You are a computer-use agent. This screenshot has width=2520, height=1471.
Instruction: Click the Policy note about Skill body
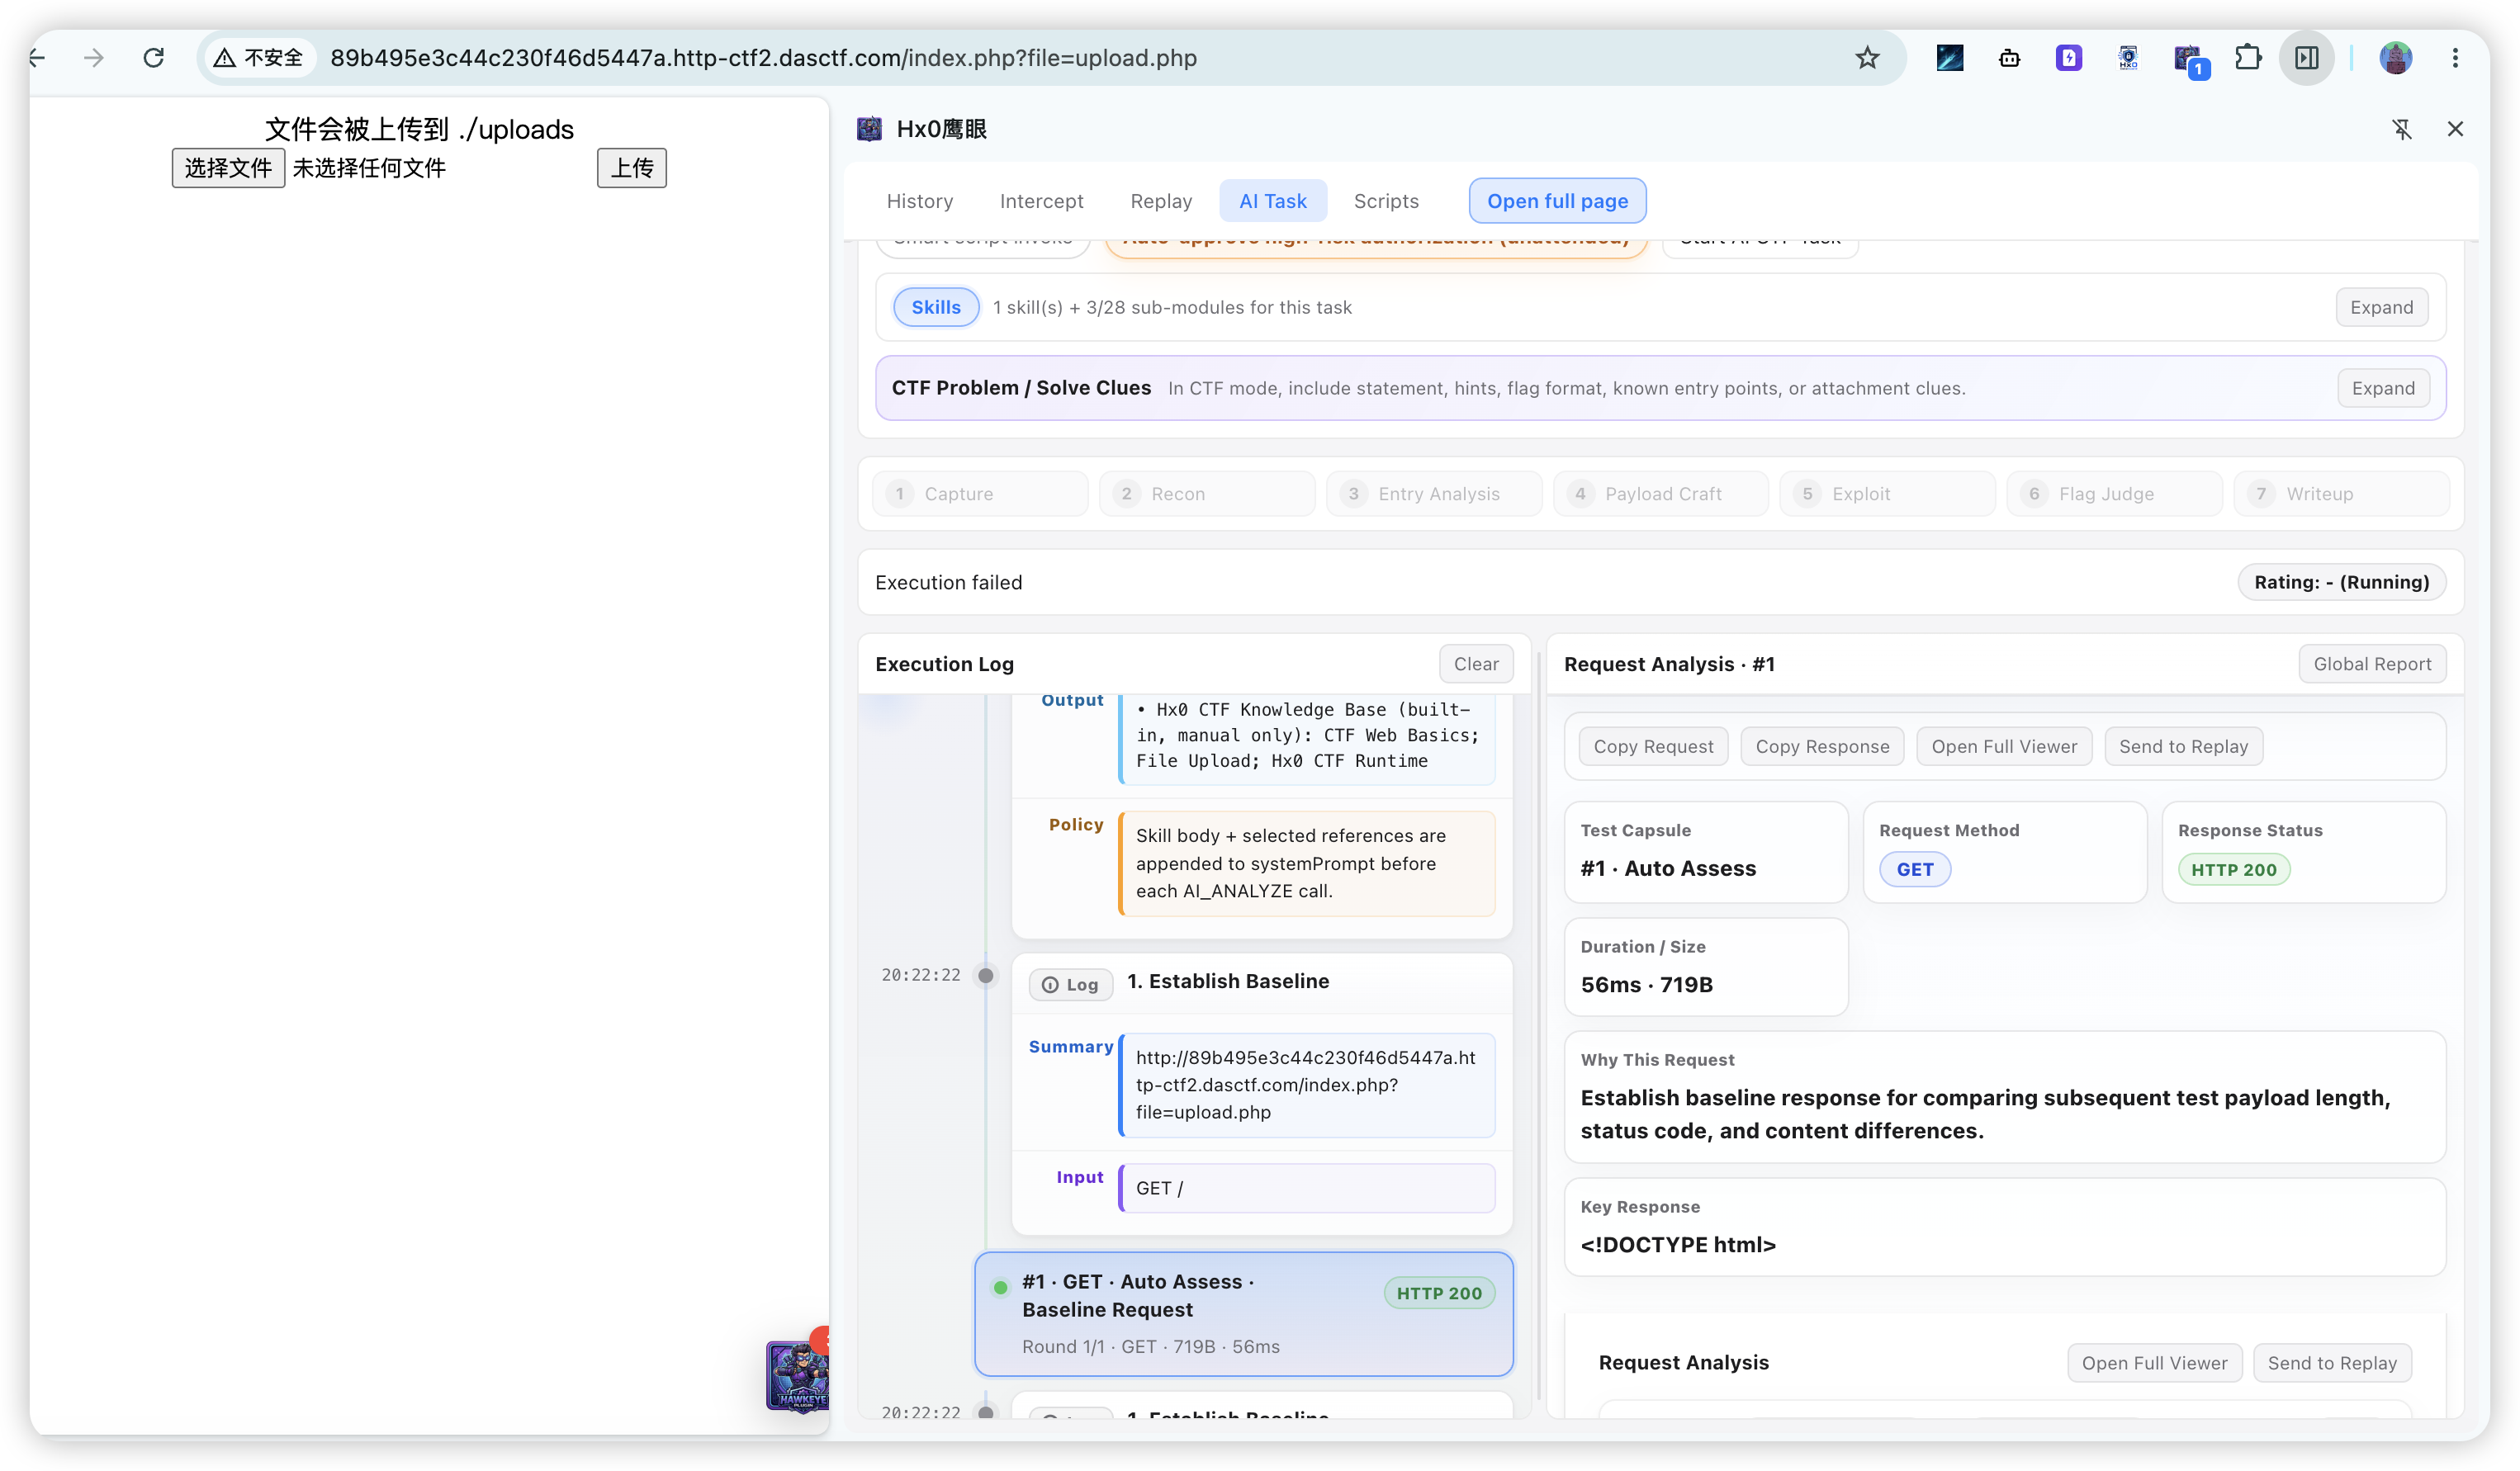point(1307,863)
